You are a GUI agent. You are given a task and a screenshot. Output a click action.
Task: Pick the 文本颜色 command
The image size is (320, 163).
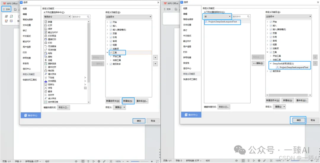coord(52,81)
